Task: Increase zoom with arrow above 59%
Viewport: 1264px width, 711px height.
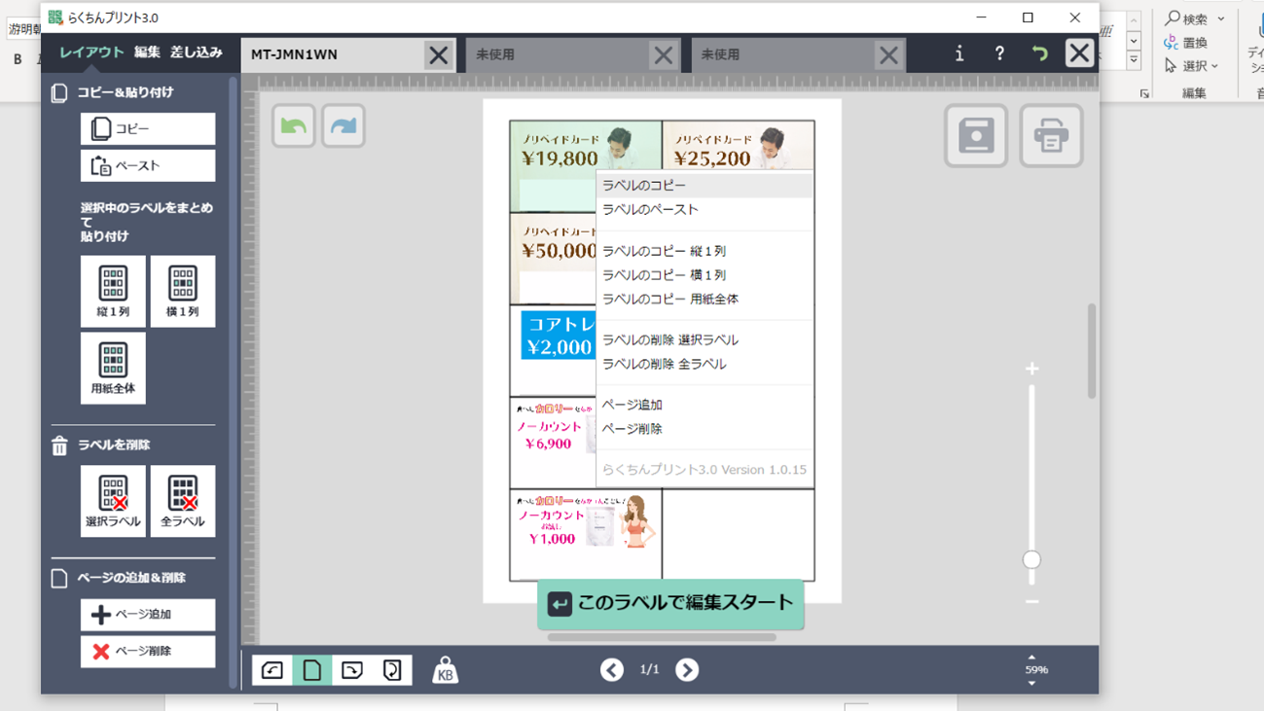Action: [1031, 658]
